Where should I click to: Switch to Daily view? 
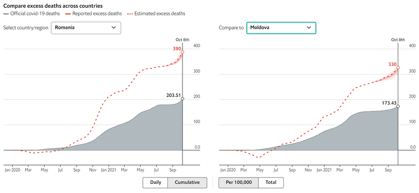[155, 183]
